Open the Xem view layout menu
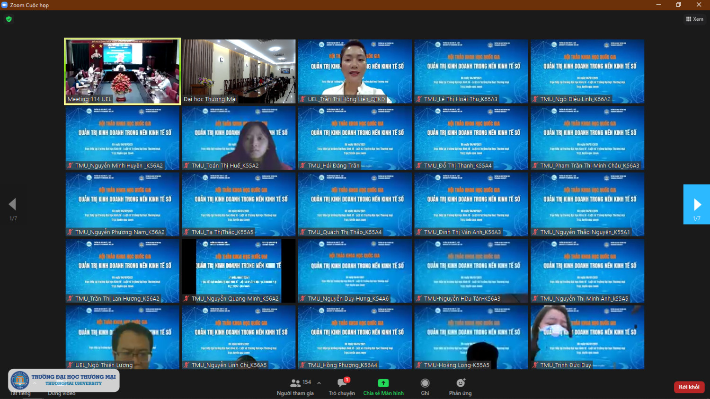 coord(694,19)
